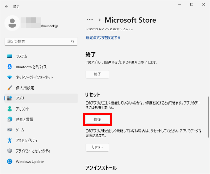Screen dimensions: 210x174
Task: Click the accessibility figure icon
Action: pyautogui.click(x=9, y=140)
